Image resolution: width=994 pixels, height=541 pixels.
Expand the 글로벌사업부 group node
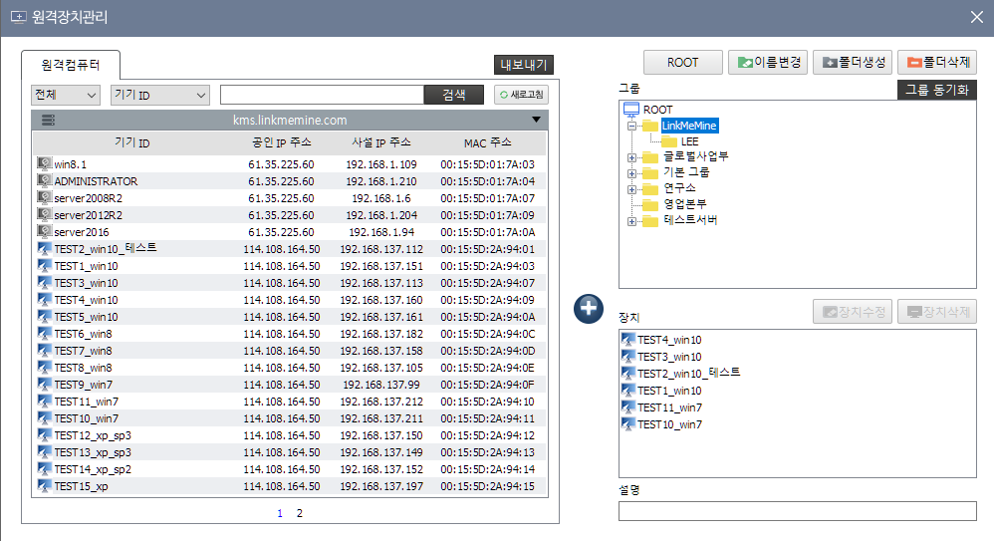click(631, 157)
